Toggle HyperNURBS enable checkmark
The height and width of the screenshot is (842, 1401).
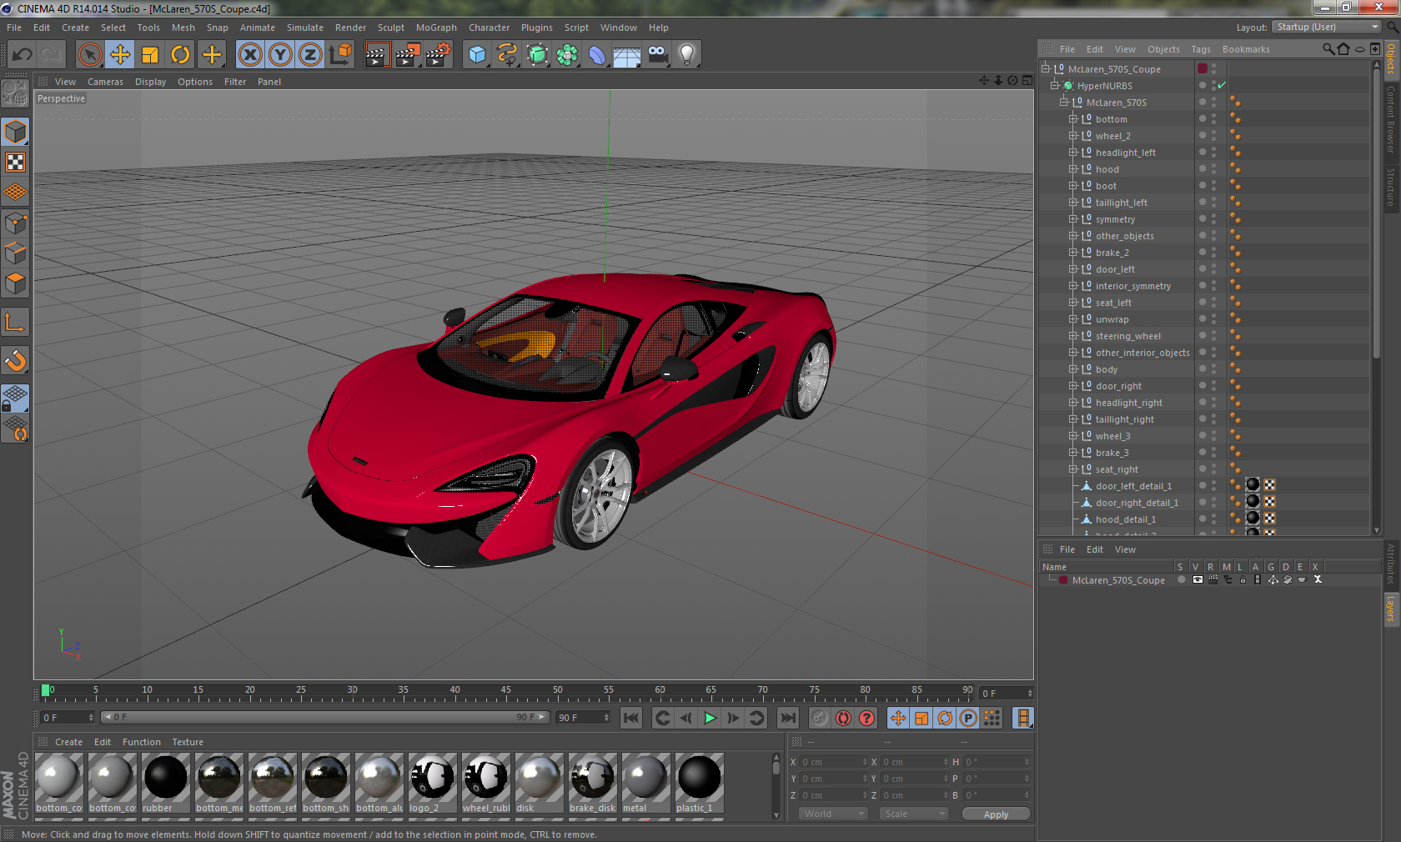pos(1222,86)
